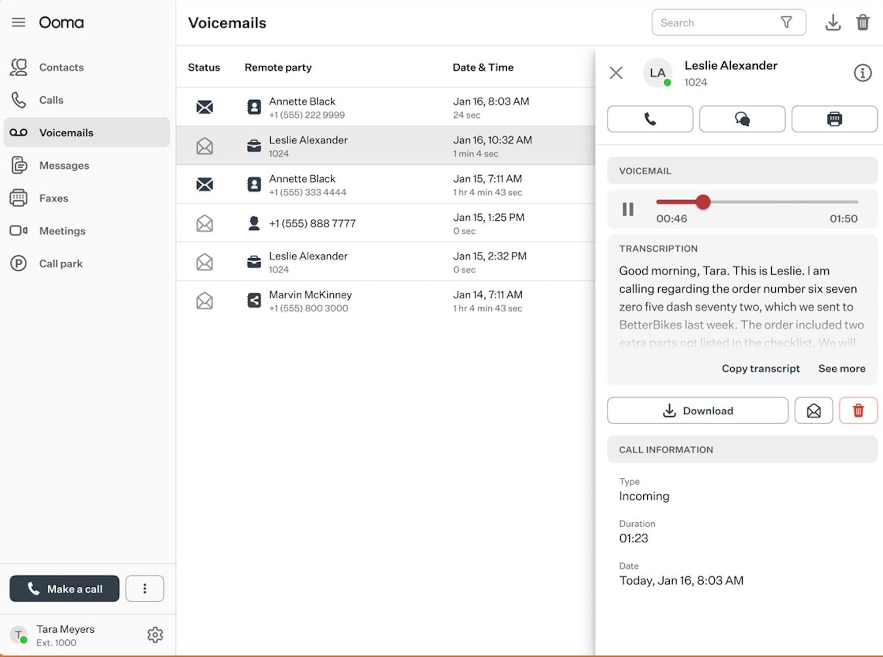Click read envelope for Marvin McKinney row

pos(204,301)
